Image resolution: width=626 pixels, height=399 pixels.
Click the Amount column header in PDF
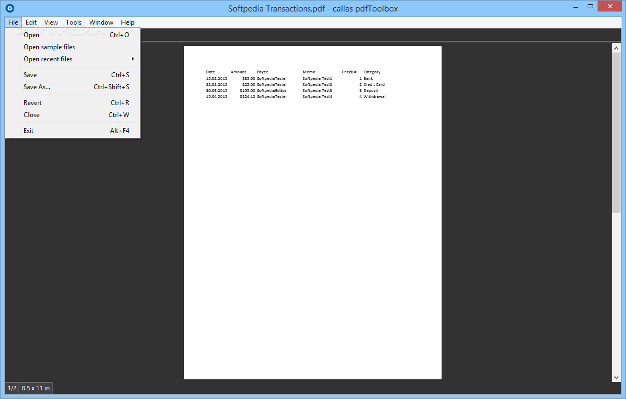click(x=239, y=72)
